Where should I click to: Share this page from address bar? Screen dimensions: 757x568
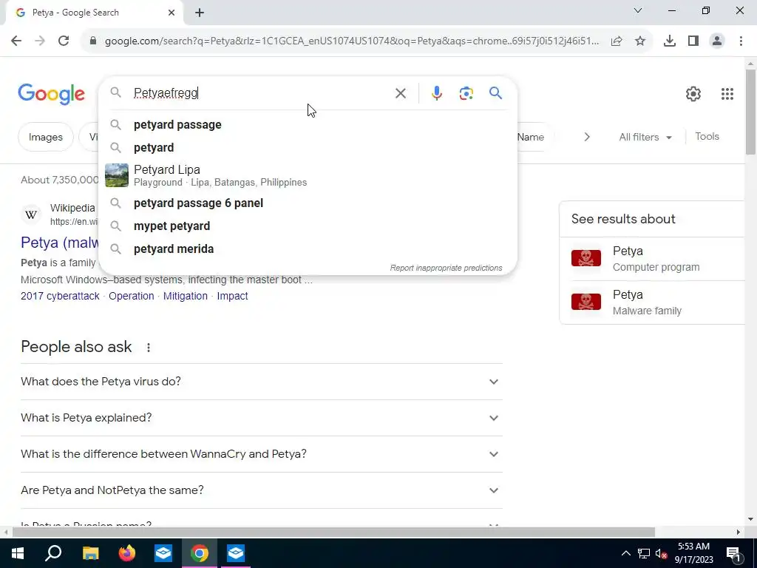click(617, 41)
